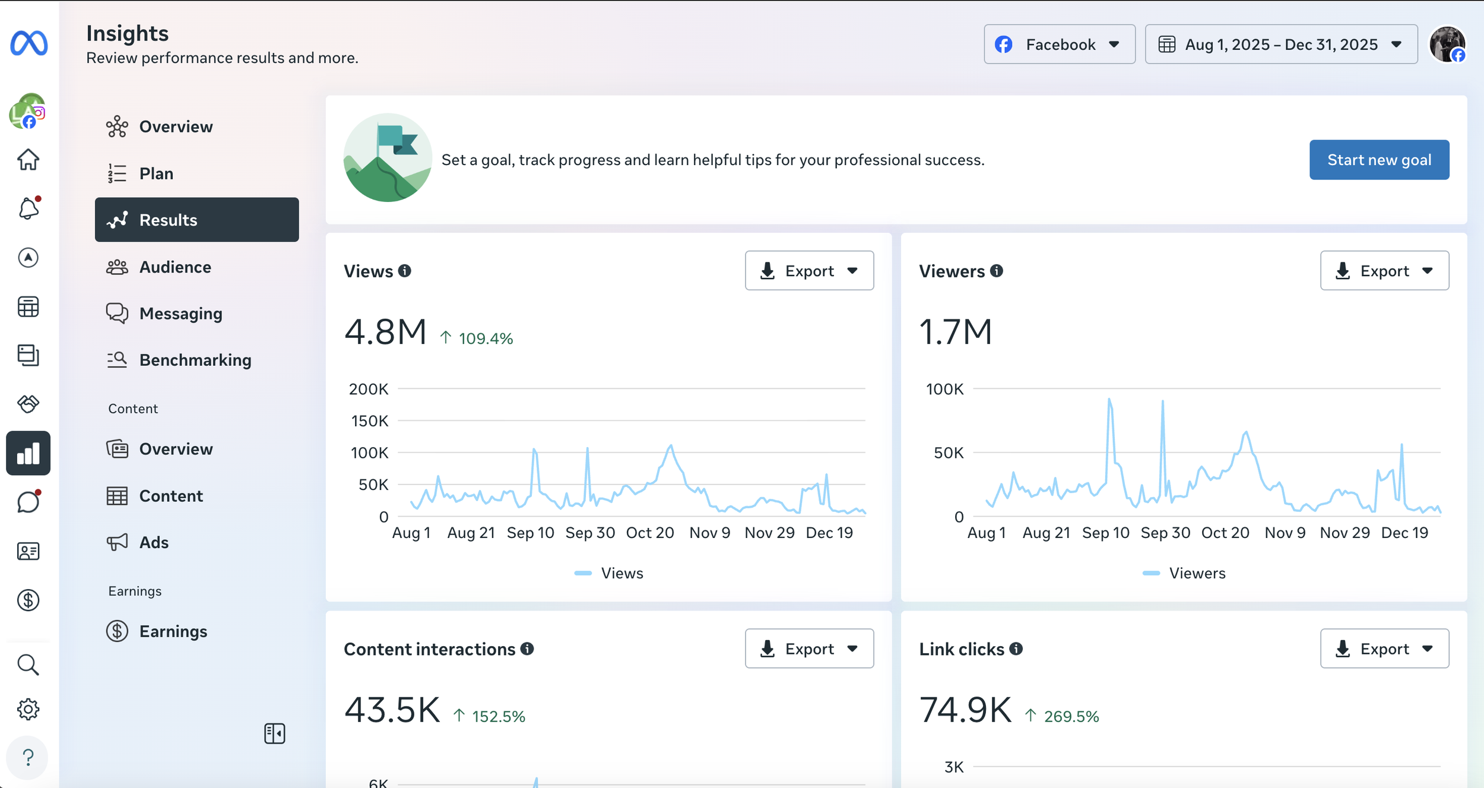Click the Start new goal button
The height and width of the screenshot is (788, 1484).
point(1378,160)
